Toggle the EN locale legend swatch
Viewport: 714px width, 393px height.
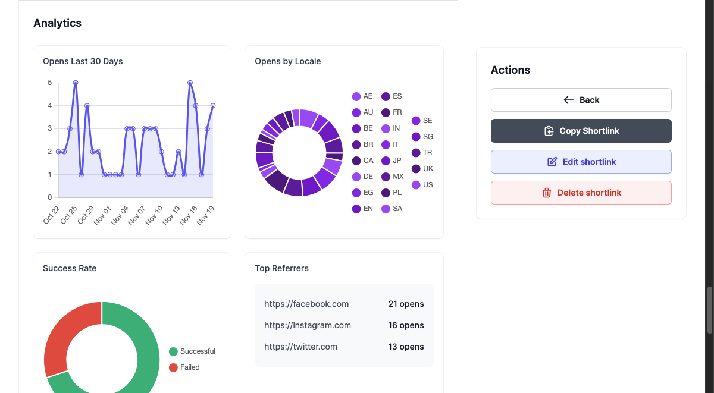click(356, 209)
